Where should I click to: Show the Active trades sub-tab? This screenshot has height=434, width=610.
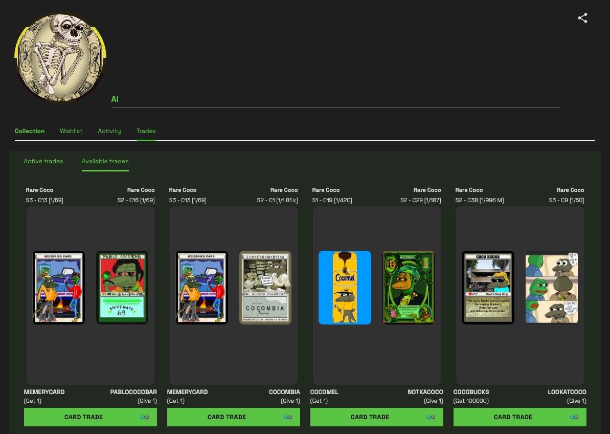43,161
